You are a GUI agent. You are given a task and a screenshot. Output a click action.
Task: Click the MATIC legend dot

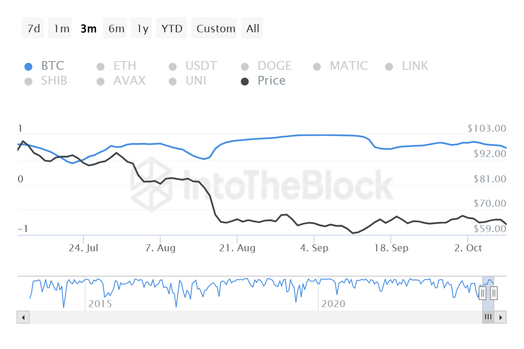[x=317, y=66]
